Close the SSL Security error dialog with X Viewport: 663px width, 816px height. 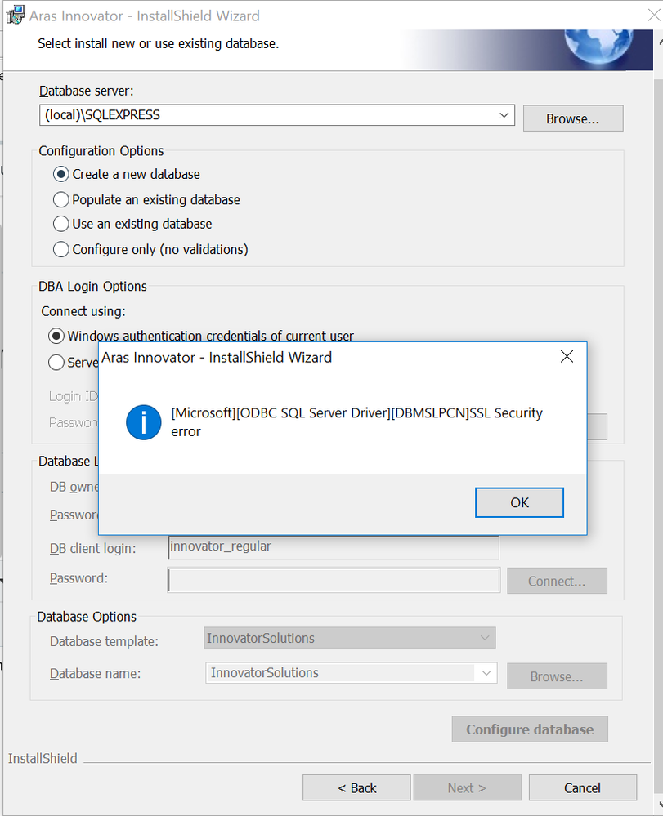pos(566,357)
